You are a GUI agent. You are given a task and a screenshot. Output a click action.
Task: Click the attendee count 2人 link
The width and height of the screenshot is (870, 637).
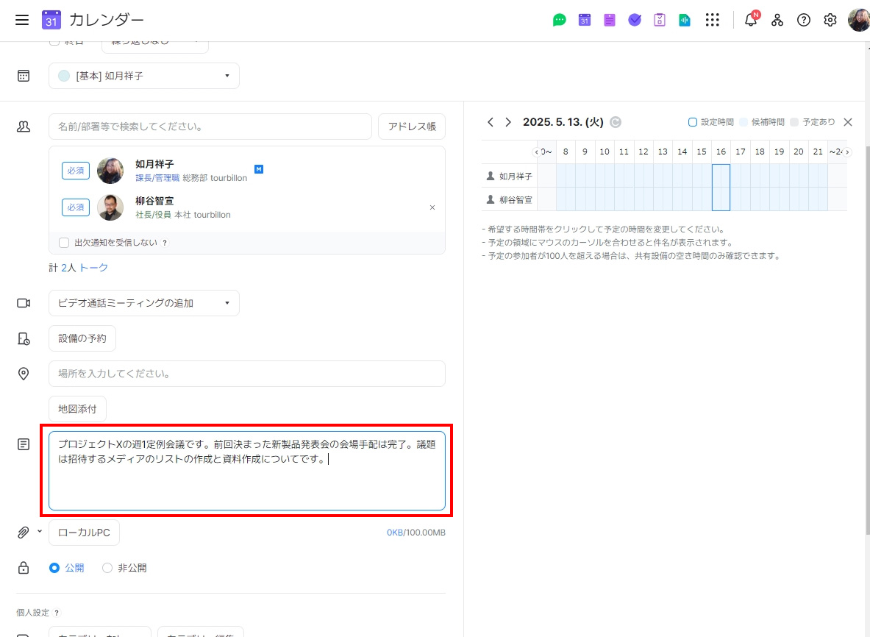68,268
